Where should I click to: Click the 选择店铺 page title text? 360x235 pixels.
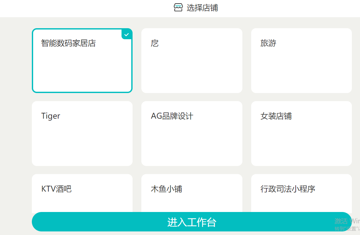point(202,8)
